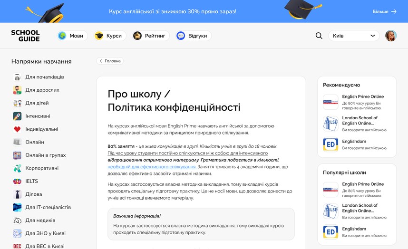Open the Рейтинг menu label

pyautogui.click(x=155, y=36)
